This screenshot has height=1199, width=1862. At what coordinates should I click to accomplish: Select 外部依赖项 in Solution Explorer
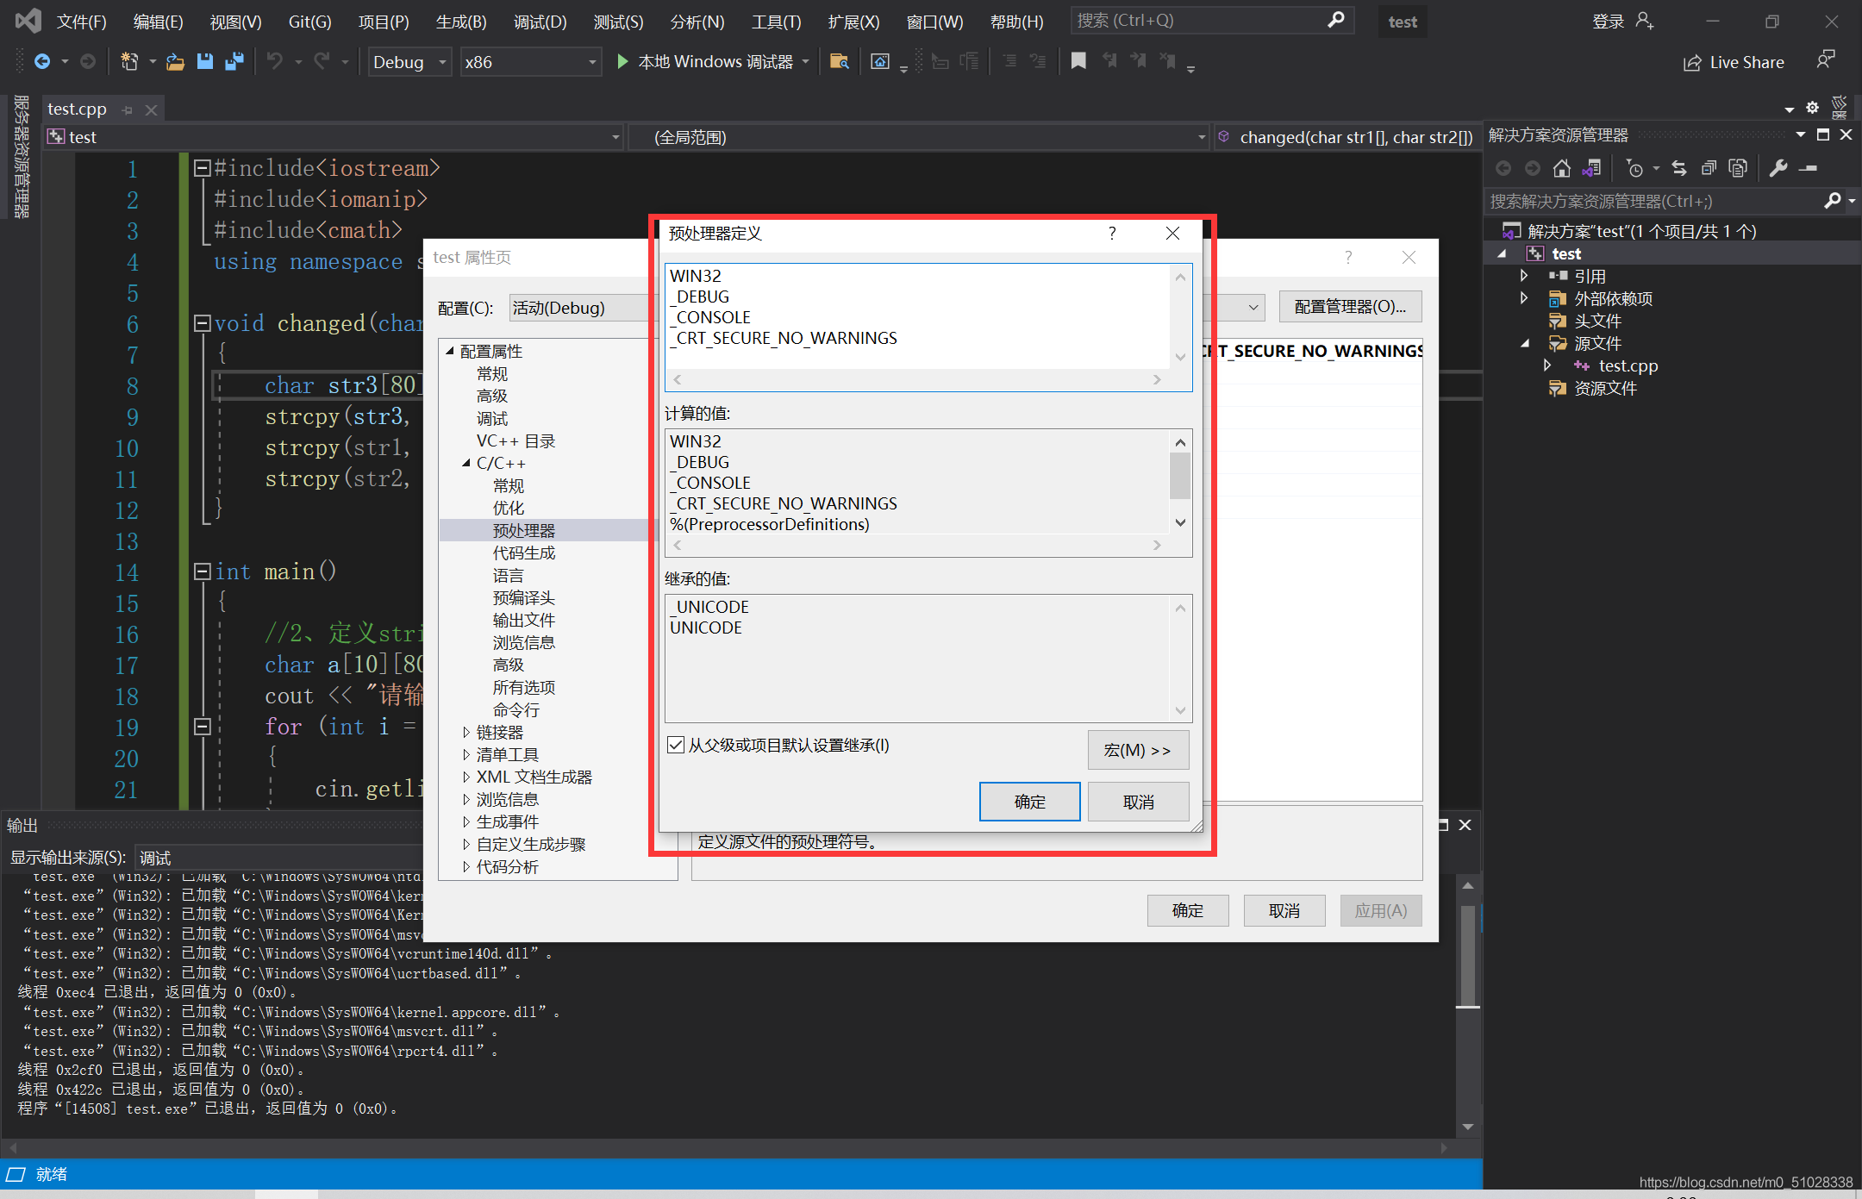1613,298
